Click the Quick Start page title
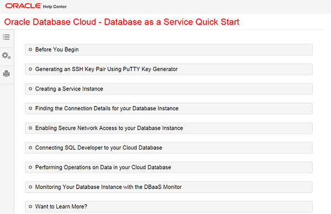 click(x=122, y=22)
